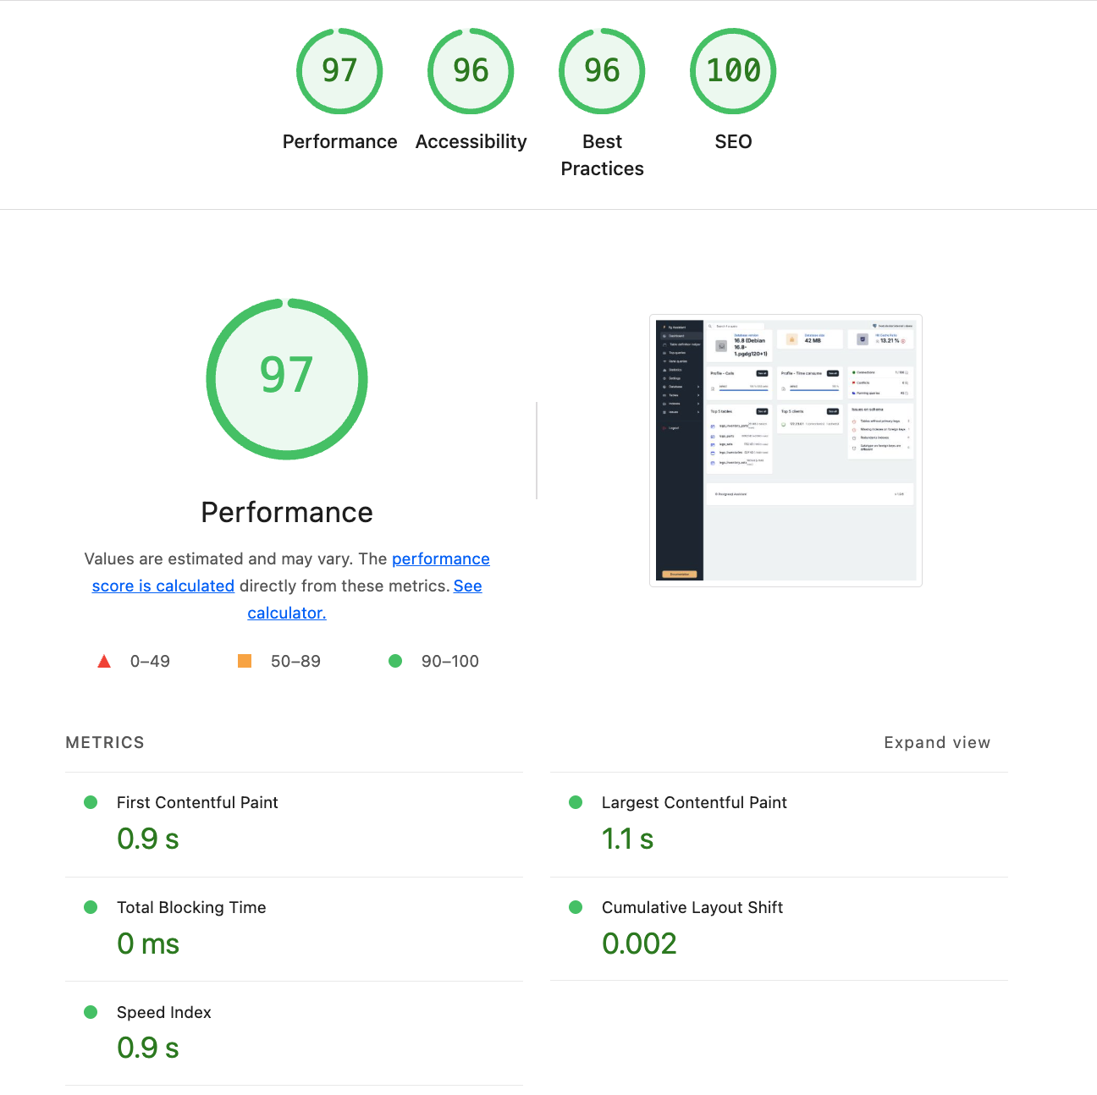The image size is (1097, 1095).
Task: Toggle the Expand view option for metrics
Action: coord(936,742)
